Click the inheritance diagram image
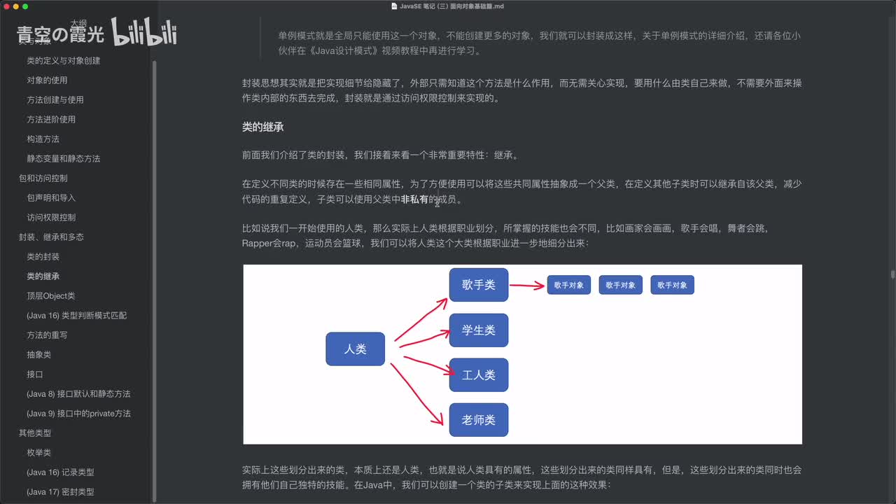The image size is (896, 504). point(522,354)
